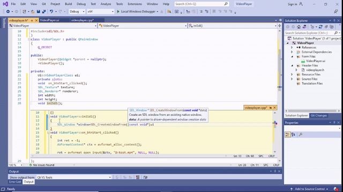The image size is (343, 192).
Task: Toggle pin on videoplayer.h tab
Action: tap(32, 20)
